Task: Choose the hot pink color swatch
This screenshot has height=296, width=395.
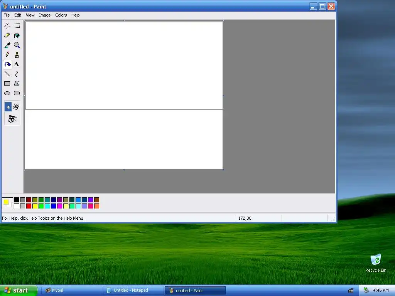Action: pyautogui.click(x=90, y=206)
